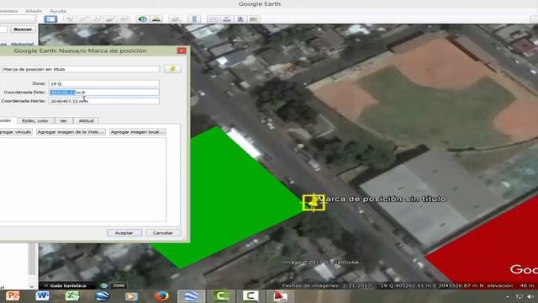Open Excel from the taskbar
Screen dimensions: 538x303
click(72, 296)
